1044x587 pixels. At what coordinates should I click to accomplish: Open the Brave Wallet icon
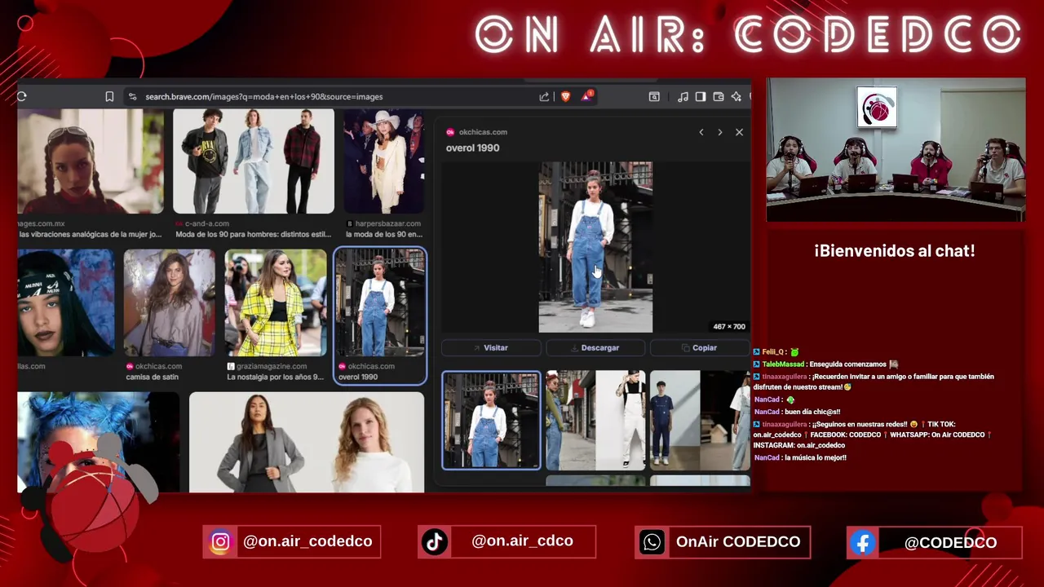pos(719,96)
